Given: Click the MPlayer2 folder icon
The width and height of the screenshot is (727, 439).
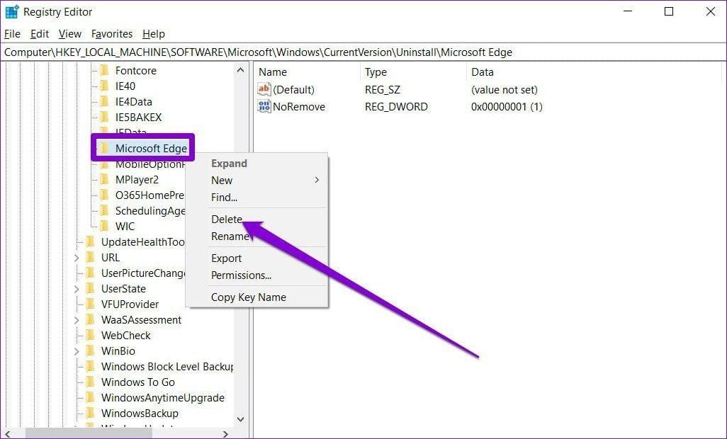Looking at the screenshot, I should coord(105,179).
